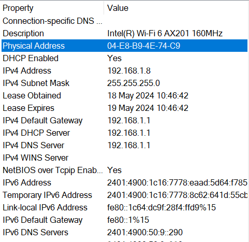The height and width of the screenshot is (242, 249).
Task: Select the IPv4 Subnet Mask row
Action: coord(124,83)
